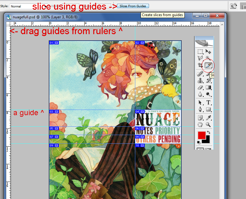Click the PENDING text in slice 08
The image size is (246, 199).
169,139
